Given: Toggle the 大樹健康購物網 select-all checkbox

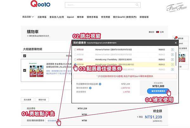Looking at the screenshot, I should 25,56.
